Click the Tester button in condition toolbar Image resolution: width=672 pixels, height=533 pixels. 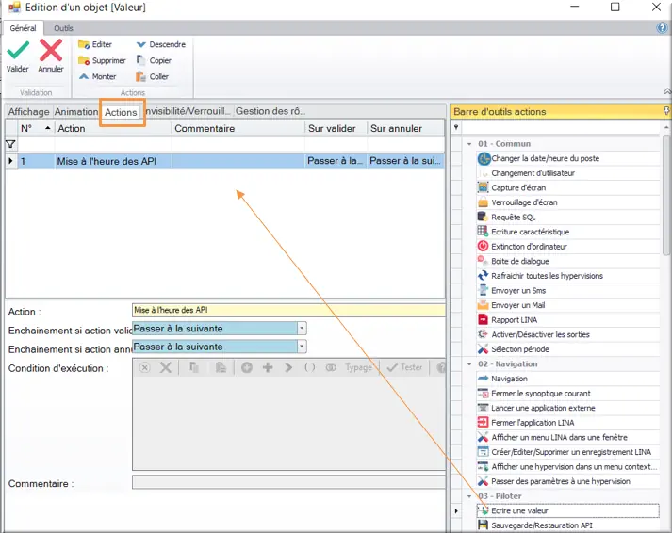[x=404, y=367]
